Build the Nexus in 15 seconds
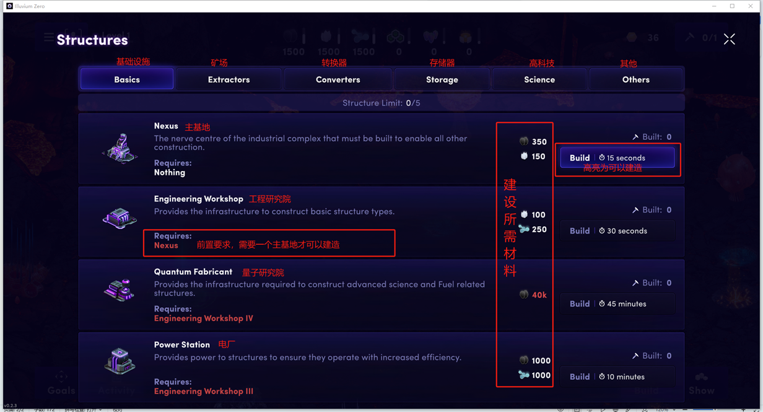The image size is (763, 412). [x=617, y=158]
